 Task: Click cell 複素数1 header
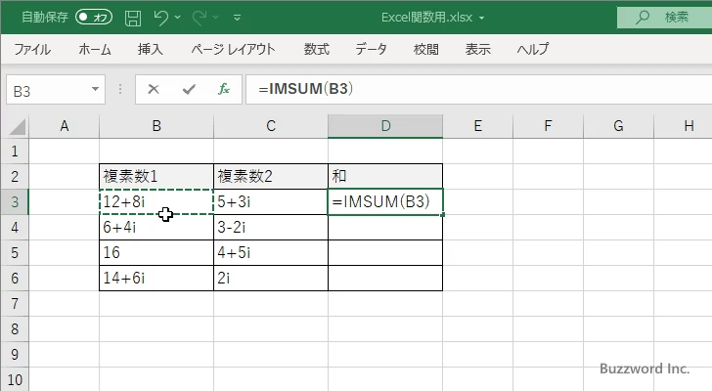click(x=156, y=177)
